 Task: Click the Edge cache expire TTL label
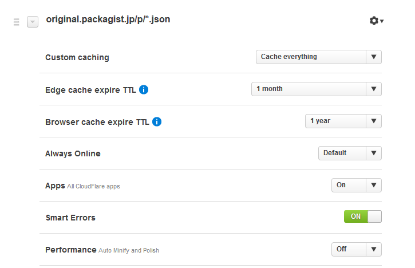[x=90, y=89]
